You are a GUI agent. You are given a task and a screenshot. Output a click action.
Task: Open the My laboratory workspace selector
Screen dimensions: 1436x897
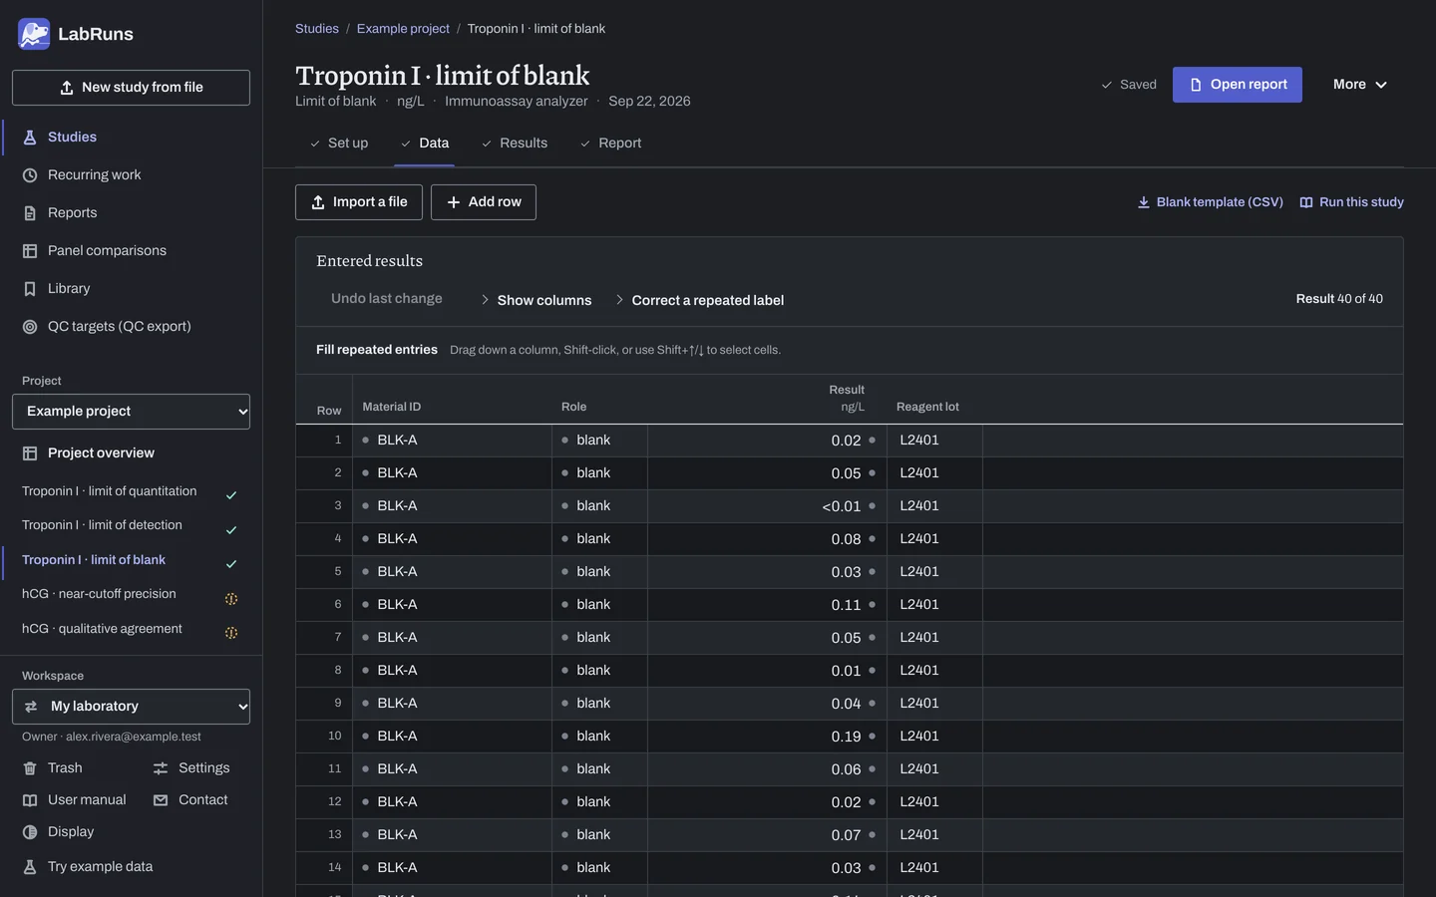coord(131,707)
